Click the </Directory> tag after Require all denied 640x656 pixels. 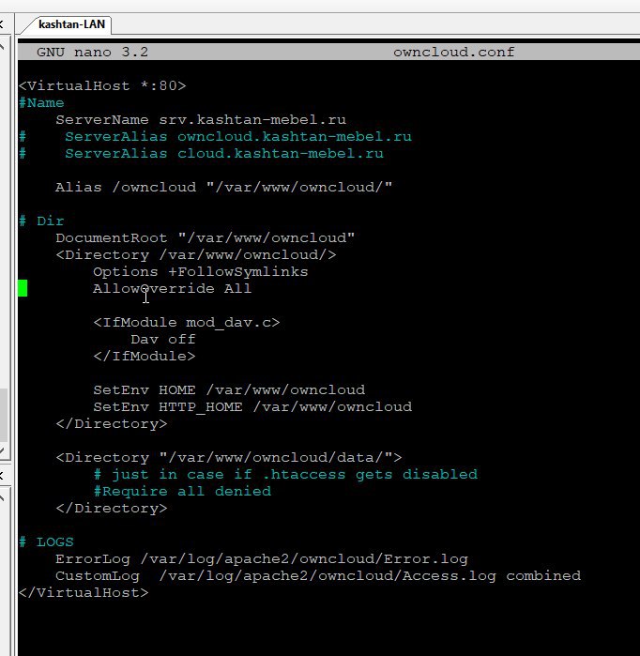pyautogui.click(x=112, y=509)
